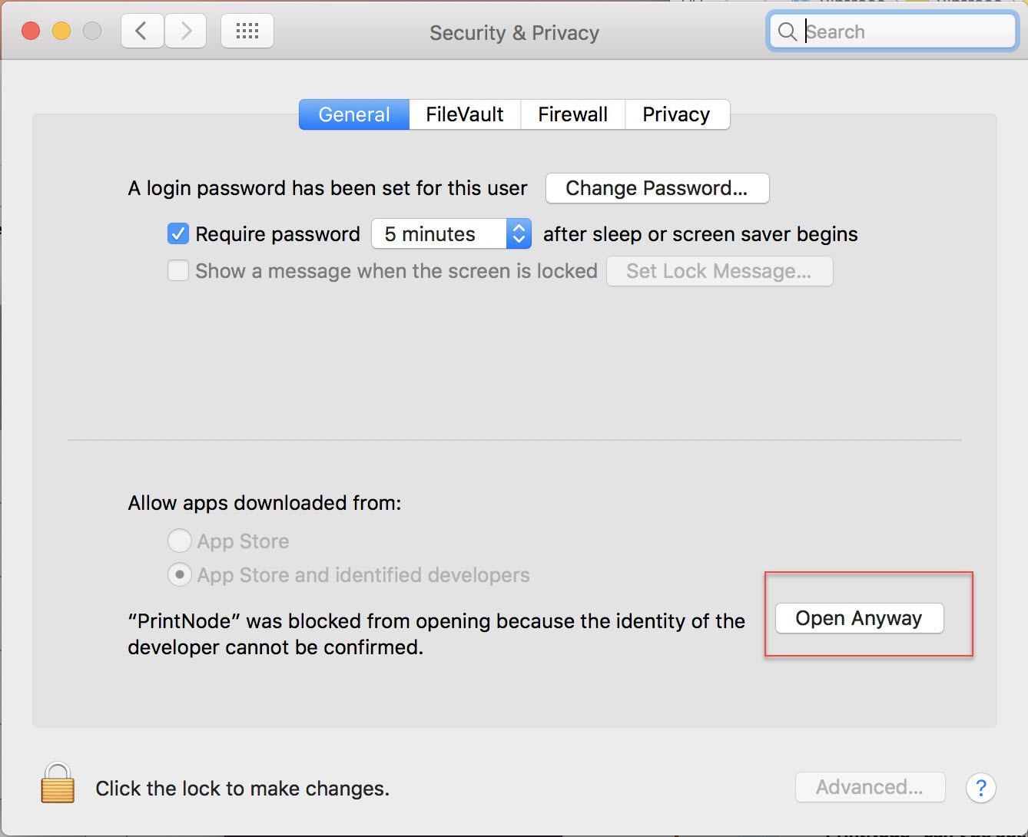Click the Change Password button

(657, 188)
